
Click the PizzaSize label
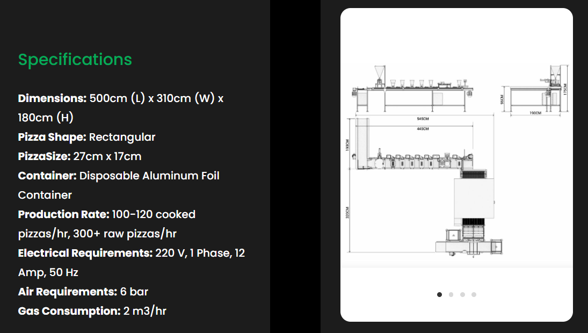pyautogui.click(x=44, y=156)
